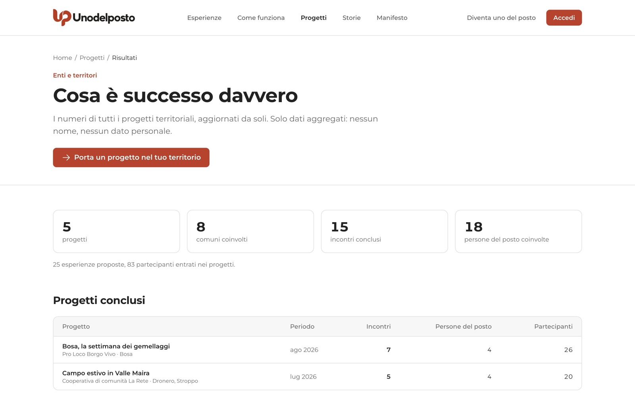Viewport: 635px width, 396px height.
Task: Go to Come funziona page
Action: [261, 18]
